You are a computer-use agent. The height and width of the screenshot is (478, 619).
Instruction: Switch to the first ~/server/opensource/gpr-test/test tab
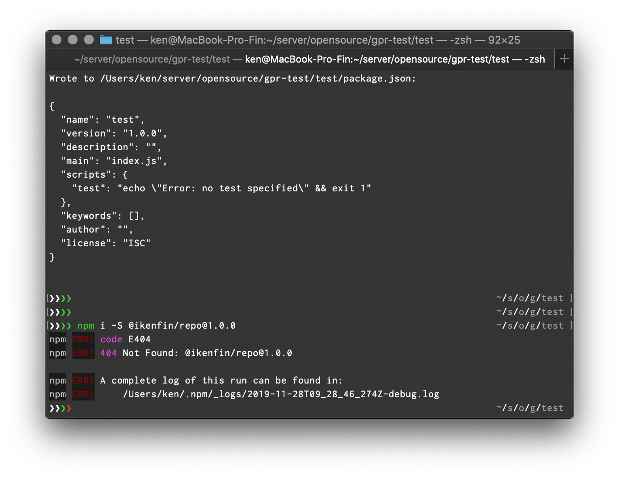click(152, 59)
